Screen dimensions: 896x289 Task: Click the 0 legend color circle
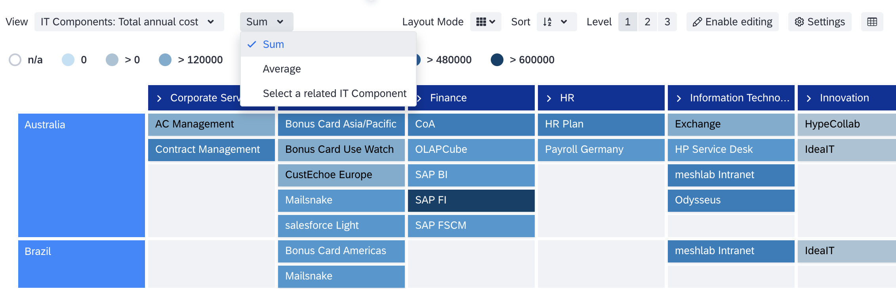[x=68, y=60]
